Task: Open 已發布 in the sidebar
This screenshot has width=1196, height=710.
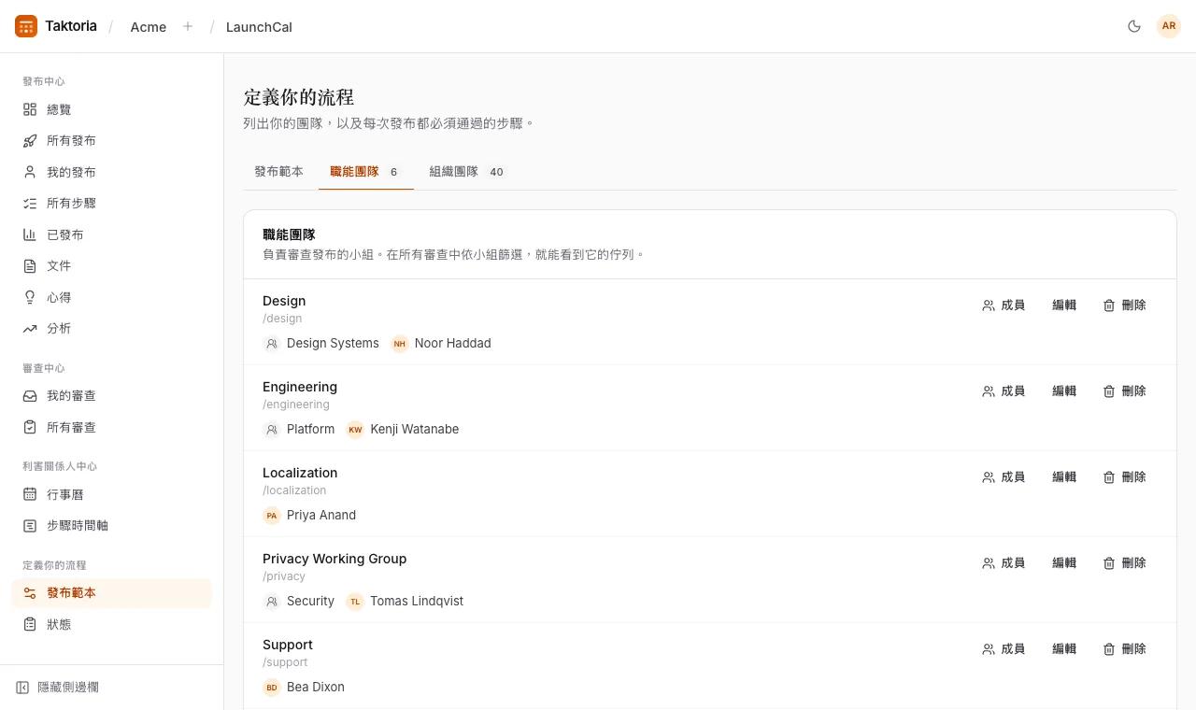Action: click(112, 234)
